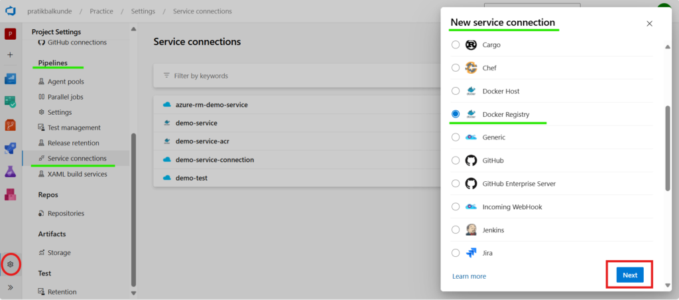The width and height of the screenshot is (679, 300).
Task: Click settings sidebar scroll up arrow
Action: click(133, 29)
